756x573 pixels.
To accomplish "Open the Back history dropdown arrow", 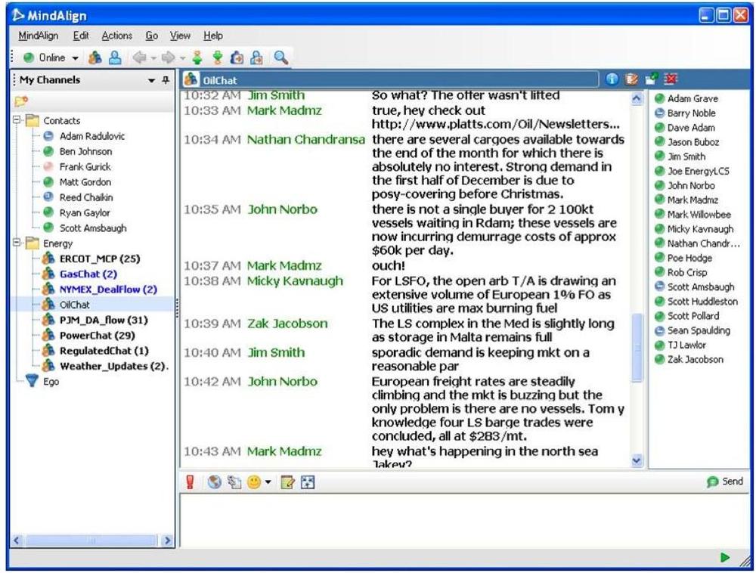I will (153, 58).
